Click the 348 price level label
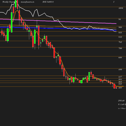Screen dimensions: 126x126 tap(120, 84)
